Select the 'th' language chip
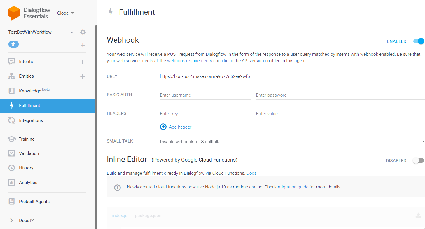425x229 pixels. (13, 44)
